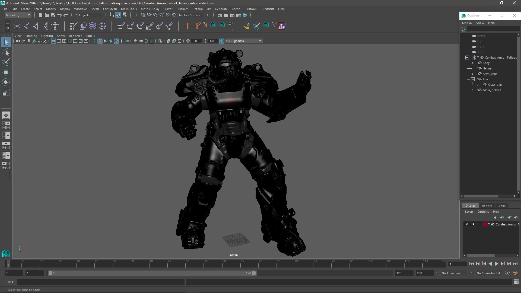Switch to the Render layer tab
Image resolution: width=521 pixels, height=293 pixels.
(487, 206)
